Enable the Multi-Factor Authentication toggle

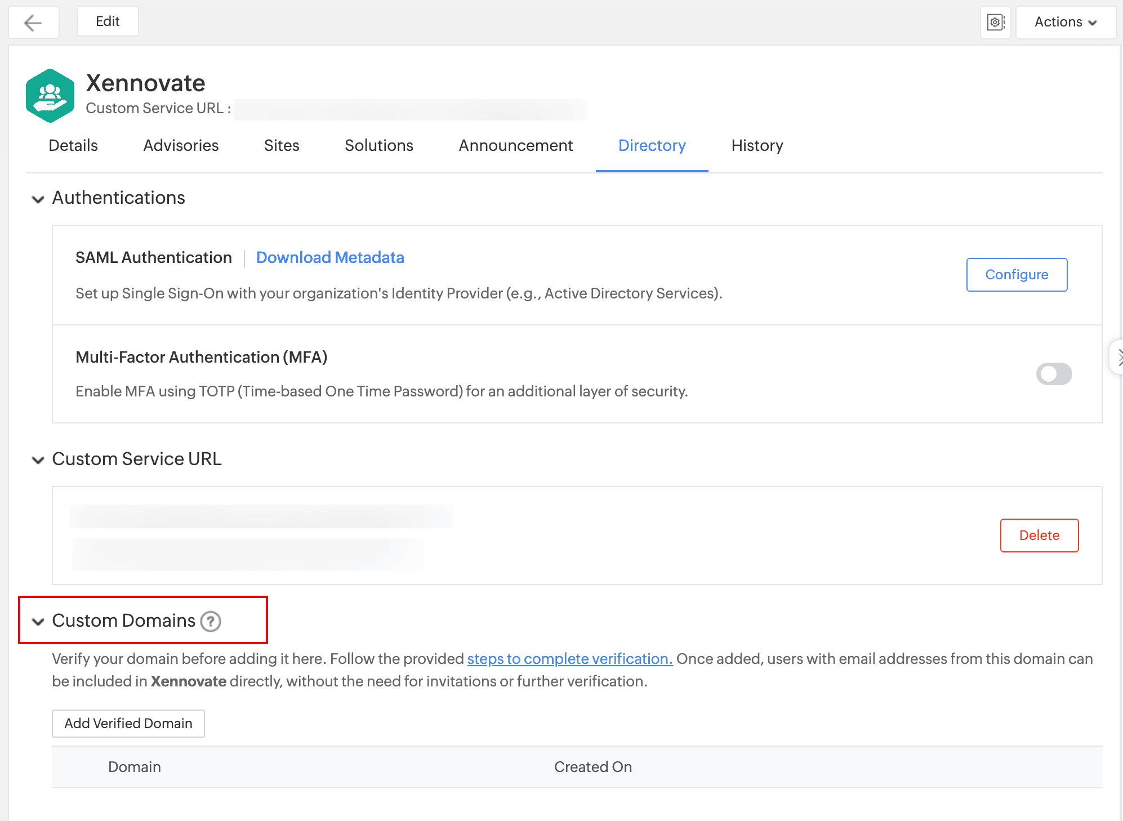[1054, 374]
